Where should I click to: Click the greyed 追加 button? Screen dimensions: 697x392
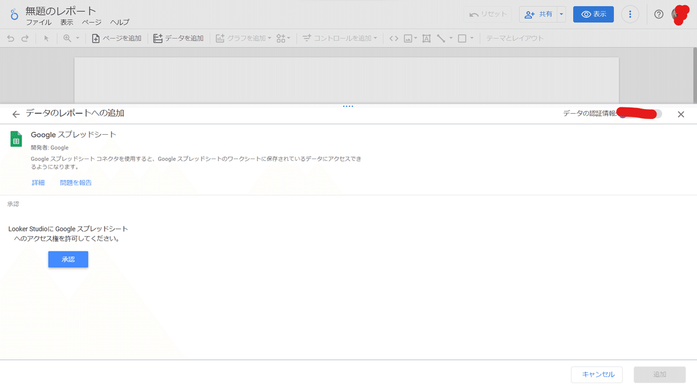click(660, 375)
